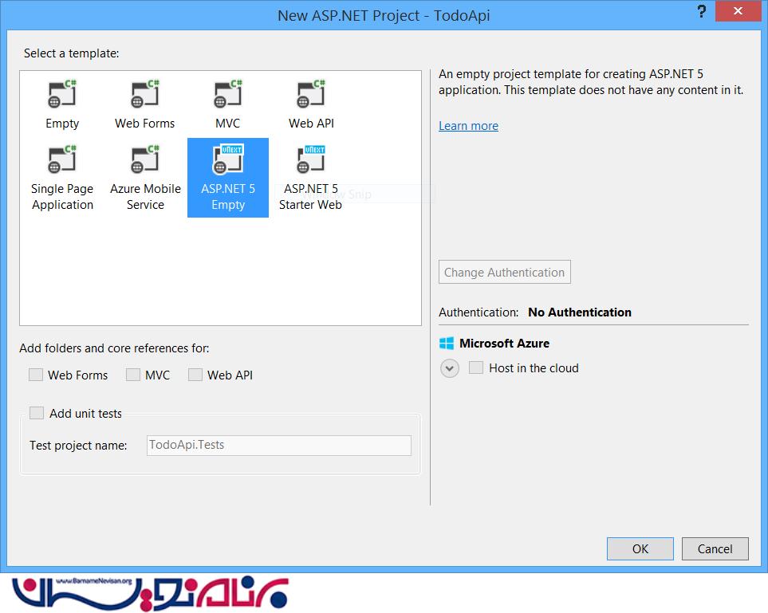Choose the ASP.NET 5 Starter Web template
The height and width of the screenshot is (613, 768).
310,177
